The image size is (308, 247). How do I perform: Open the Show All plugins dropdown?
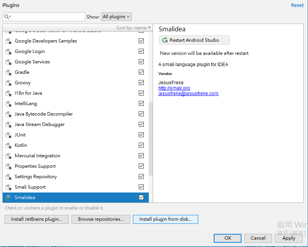click(x=116, y=17)
